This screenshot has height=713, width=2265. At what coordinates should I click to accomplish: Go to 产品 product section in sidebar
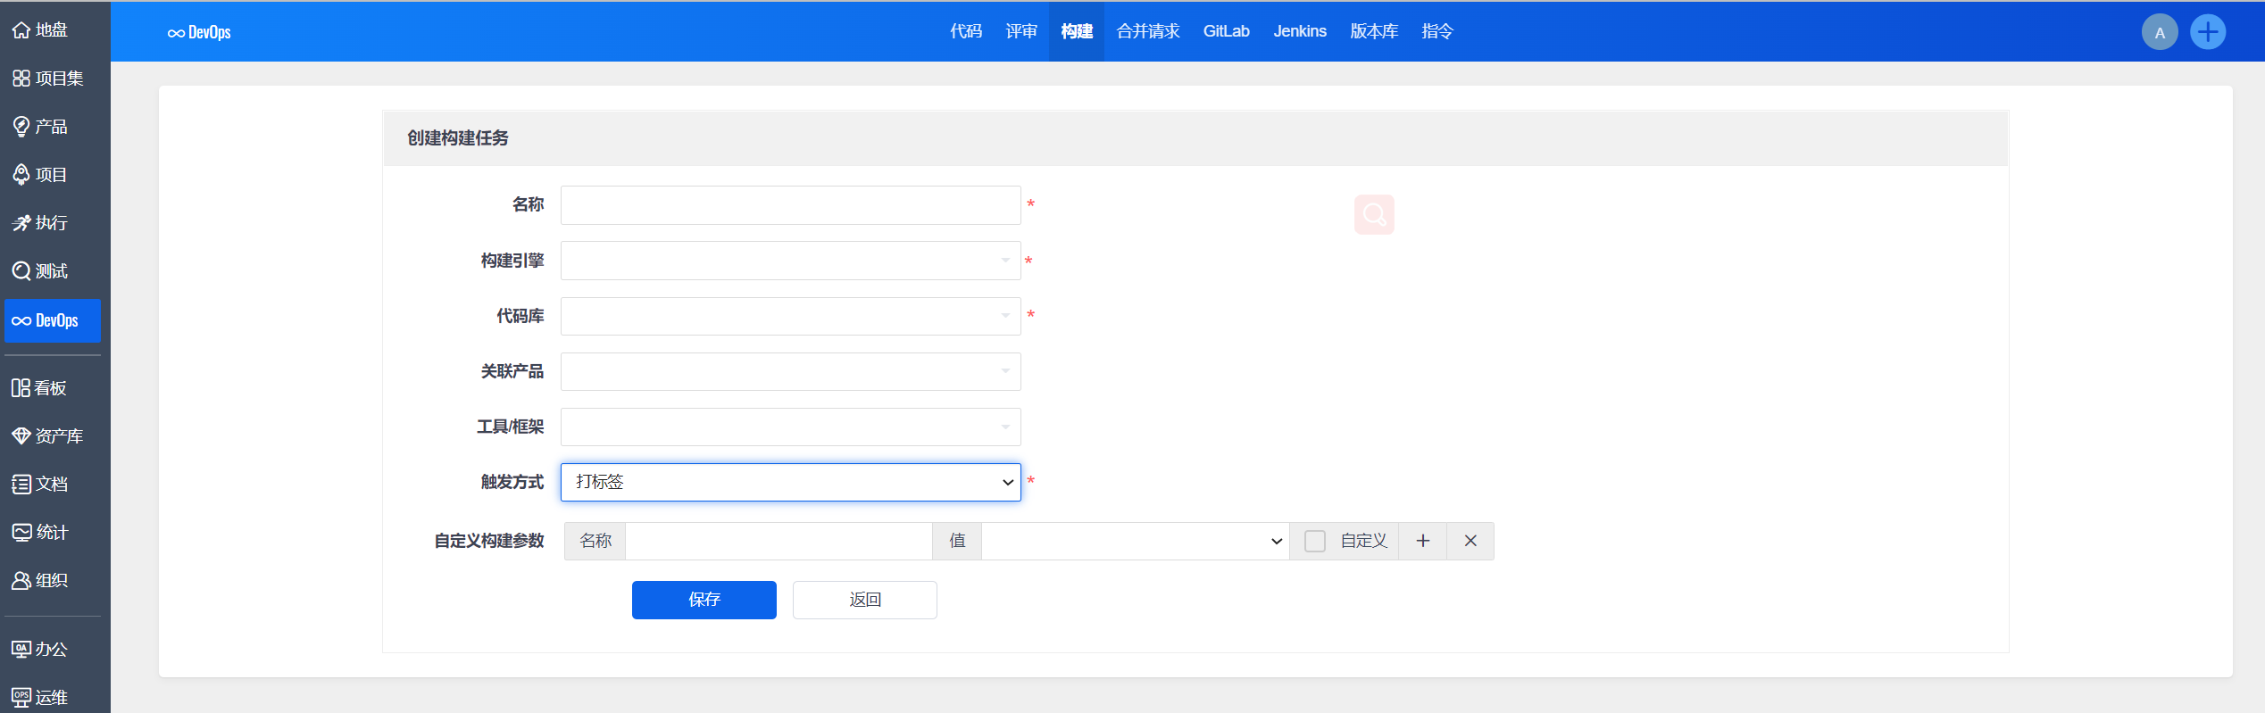pos(50,127)
